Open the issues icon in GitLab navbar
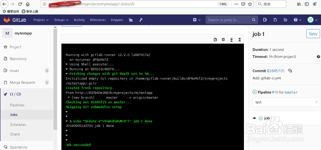This screenshot has width=321, height=150. [265, 20]
